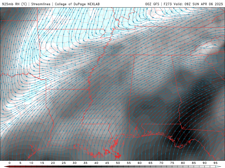225x168 pixels.
Task: Click the "925mb RH (%)" title text
Action: coord(14,4)
